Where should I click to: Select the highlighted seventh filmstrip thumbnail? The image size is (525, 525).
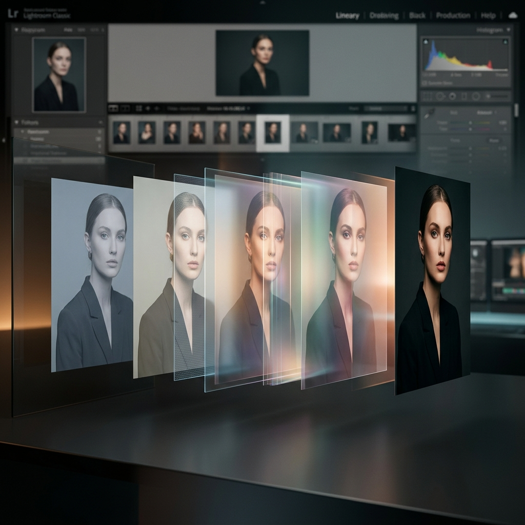(x=273, y=133)
